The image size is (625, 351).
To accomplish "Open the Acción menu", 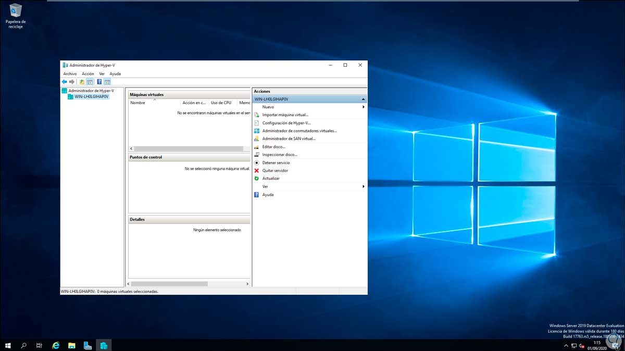I will (x=88, y=74).
